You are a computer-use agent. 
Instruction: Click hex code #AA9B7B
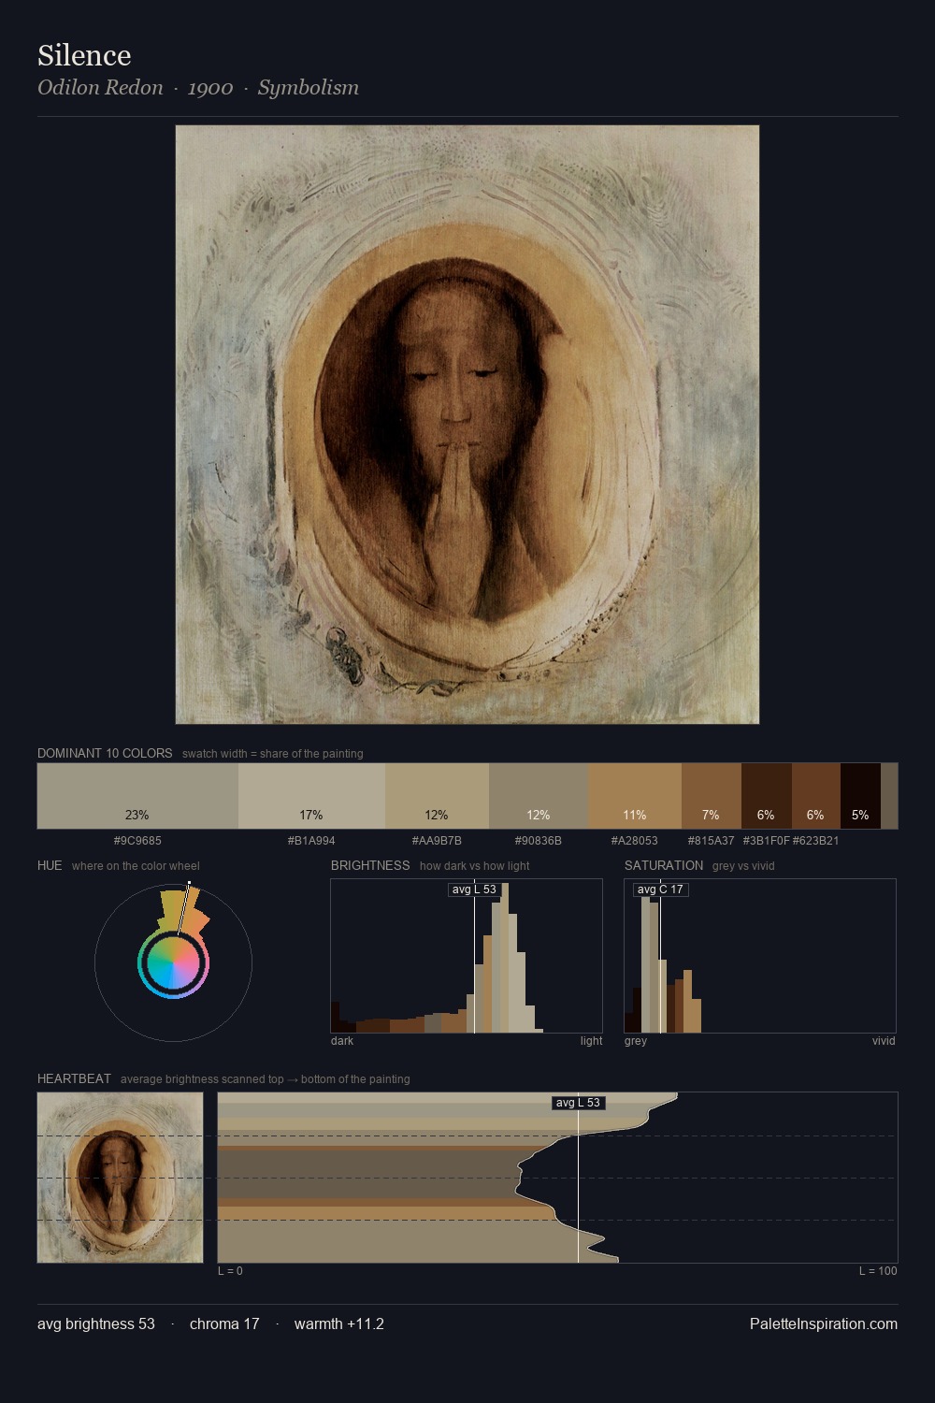(437, 840)
